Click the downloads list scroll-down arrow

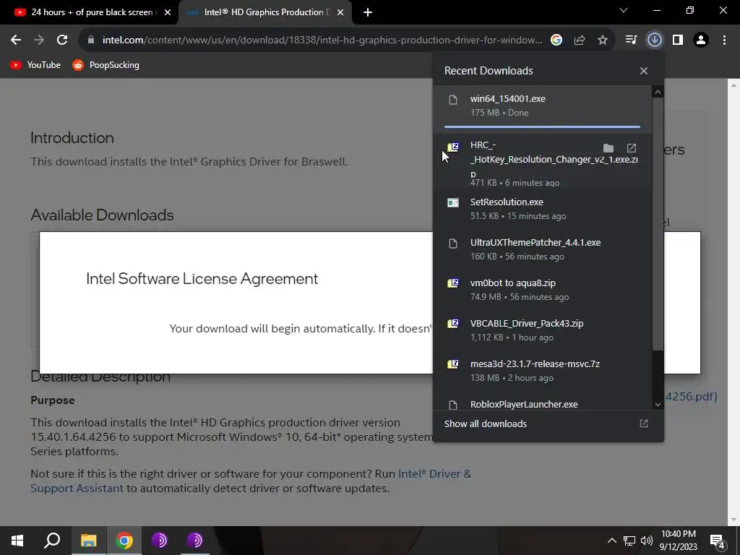658,405
